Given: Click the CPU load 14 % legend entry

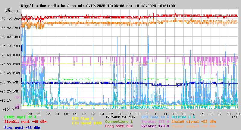Looking at the screenshot, I should [x=155, y=117].
